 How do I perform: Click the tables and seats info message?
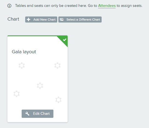coord(79,6)
